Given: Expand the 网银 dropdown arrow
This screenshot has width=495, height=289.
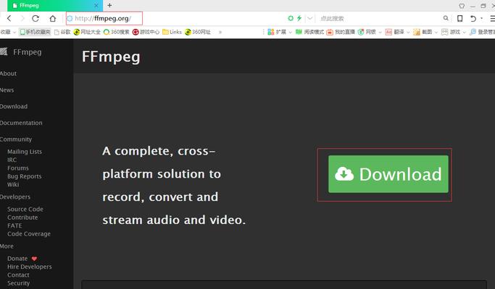Looking at the screenshot, I should point(380,32).
